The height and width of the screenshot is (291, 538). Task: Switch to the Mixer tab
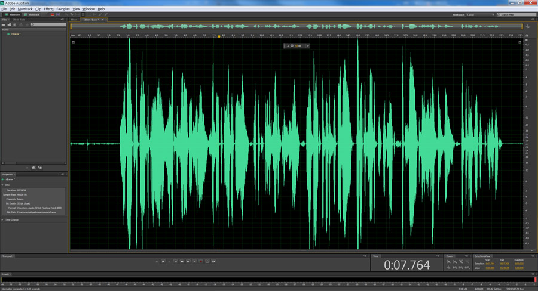point(74,20)
